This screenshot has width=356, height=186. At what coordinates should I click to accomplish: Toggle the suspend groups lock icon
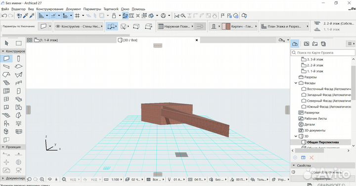114,16
